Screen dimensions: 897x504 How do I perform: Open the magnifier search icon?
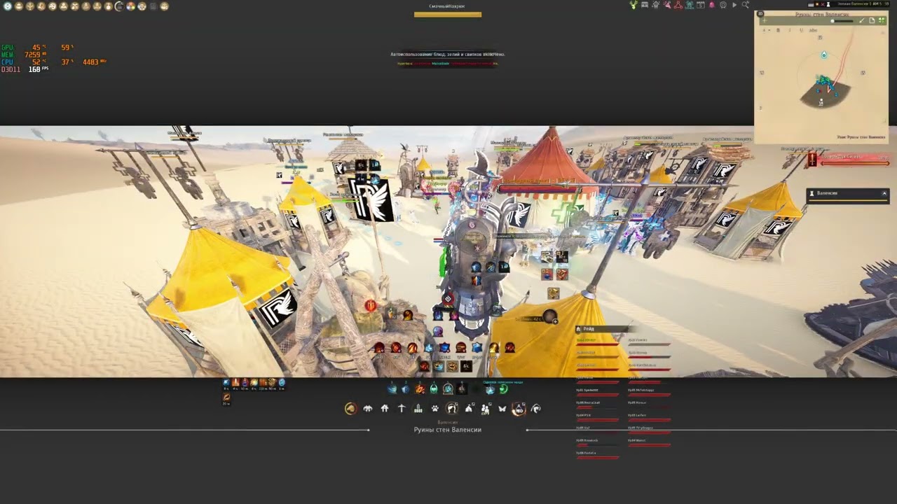click(746, 5)
